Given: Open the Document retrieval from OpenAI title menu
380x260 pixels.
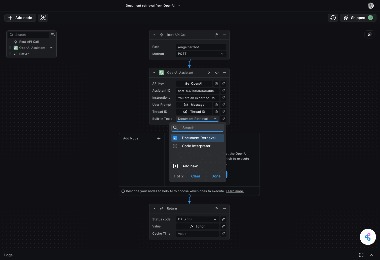Looking at the screenshot, I should coord(178,5).
